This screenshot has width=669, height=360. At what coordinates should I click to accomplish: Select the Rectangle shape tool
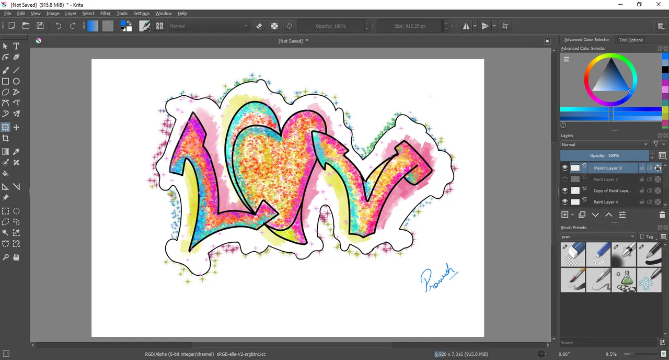pyautogui.click(x=5, y=81)
